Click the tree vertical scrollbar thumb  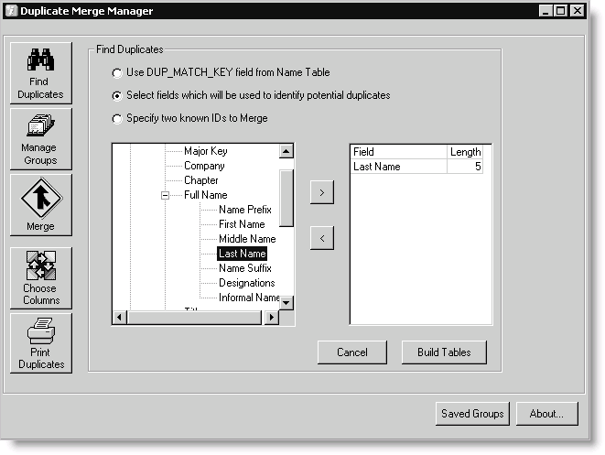click(x=286, y=198)
